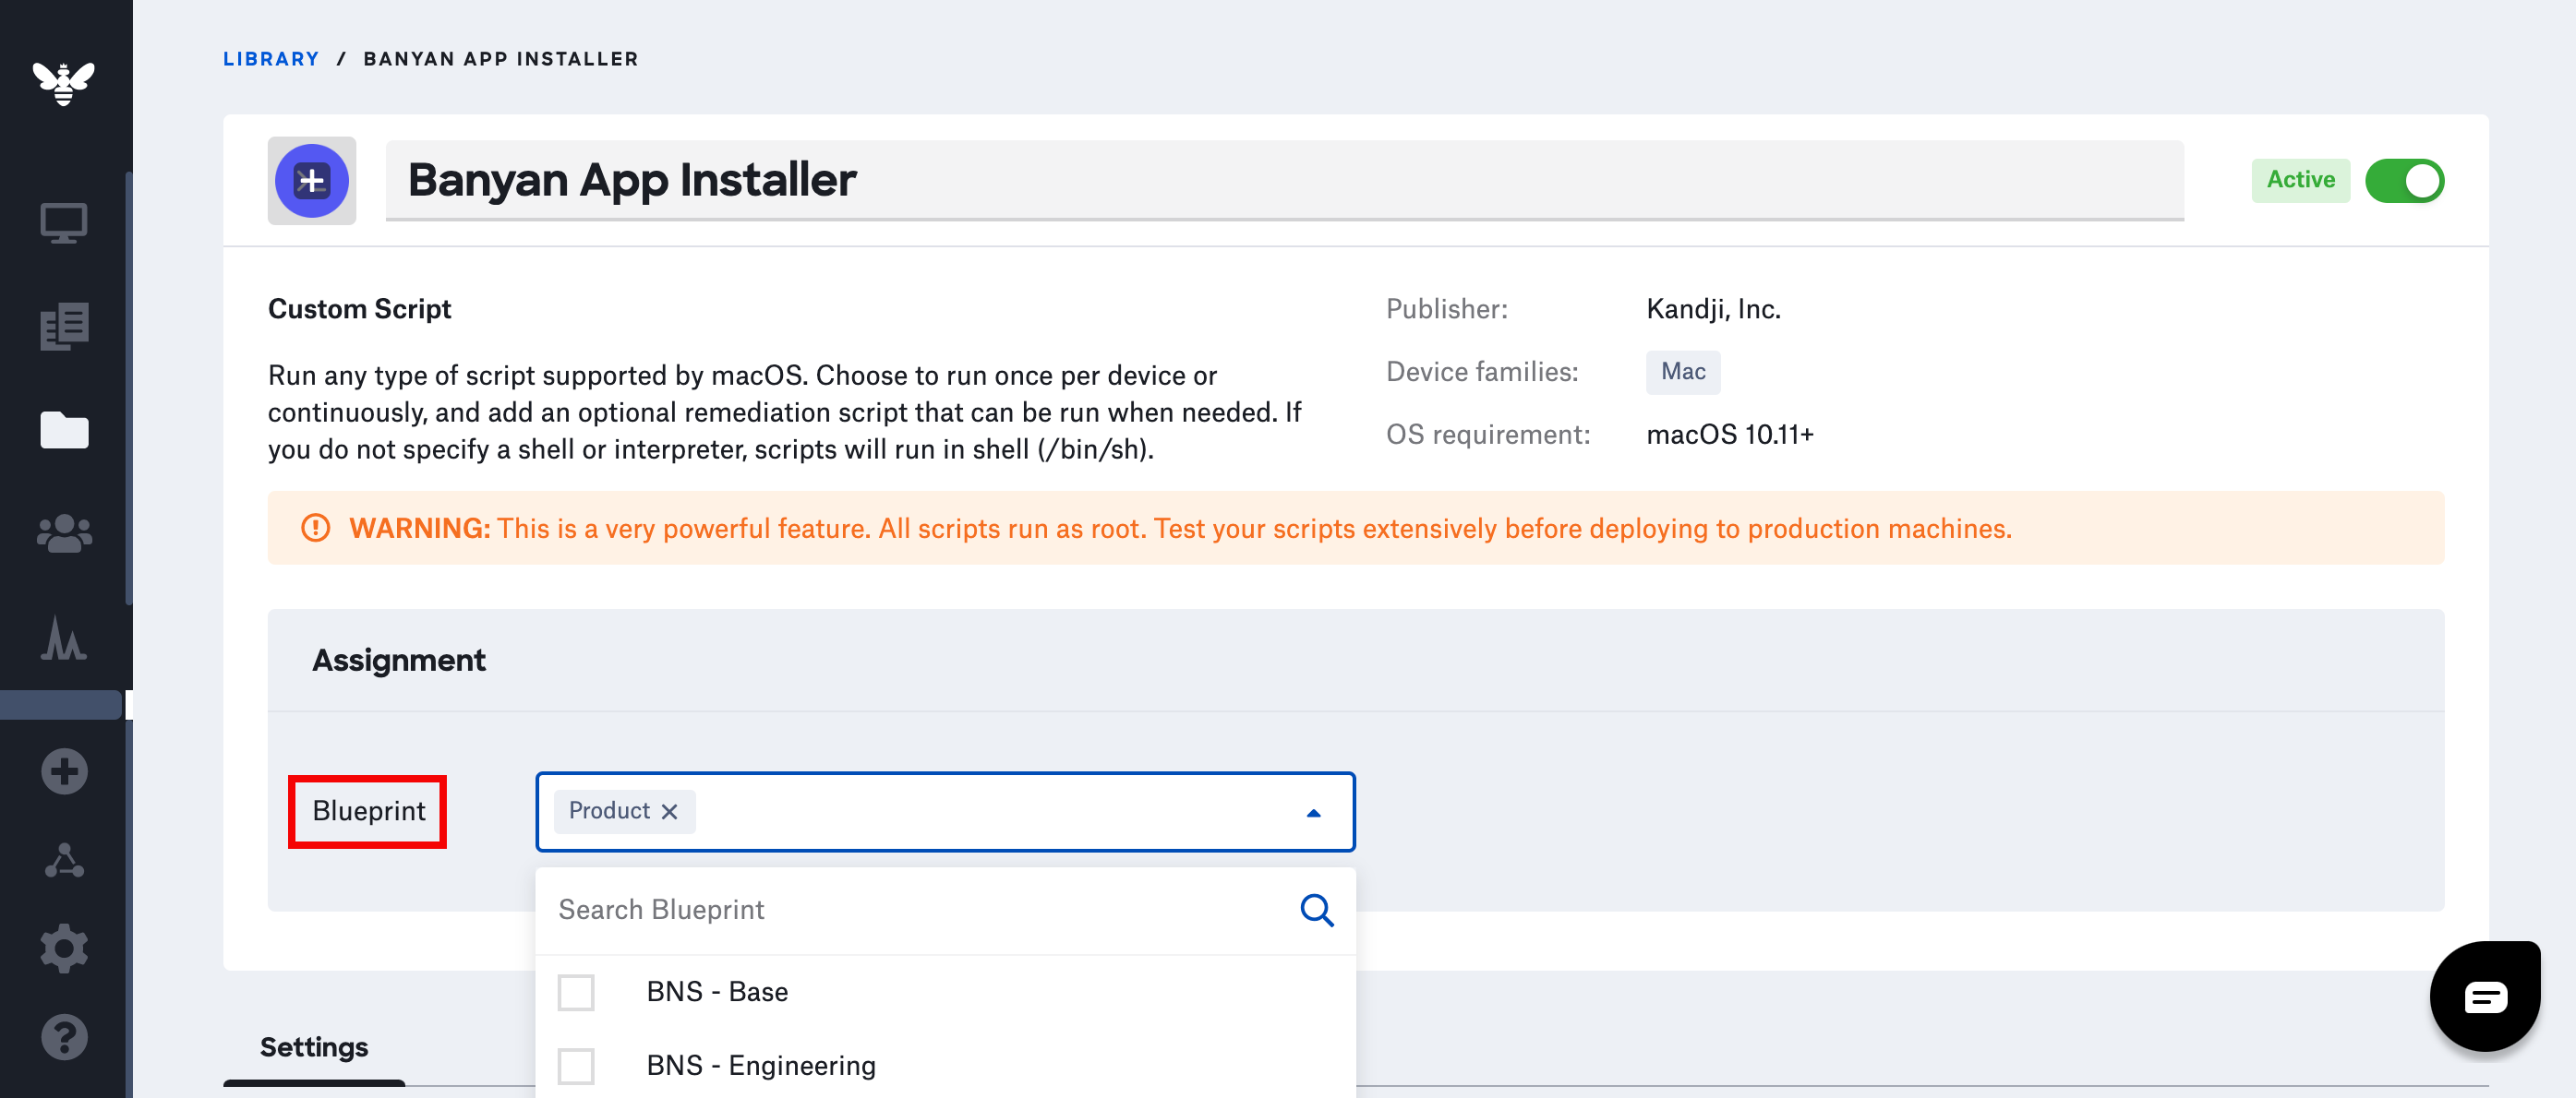The width and height of the screenshot is (2576, 1098).
Task: Open Devices via the monitor sidebar icon
Action: pos(63,222)
